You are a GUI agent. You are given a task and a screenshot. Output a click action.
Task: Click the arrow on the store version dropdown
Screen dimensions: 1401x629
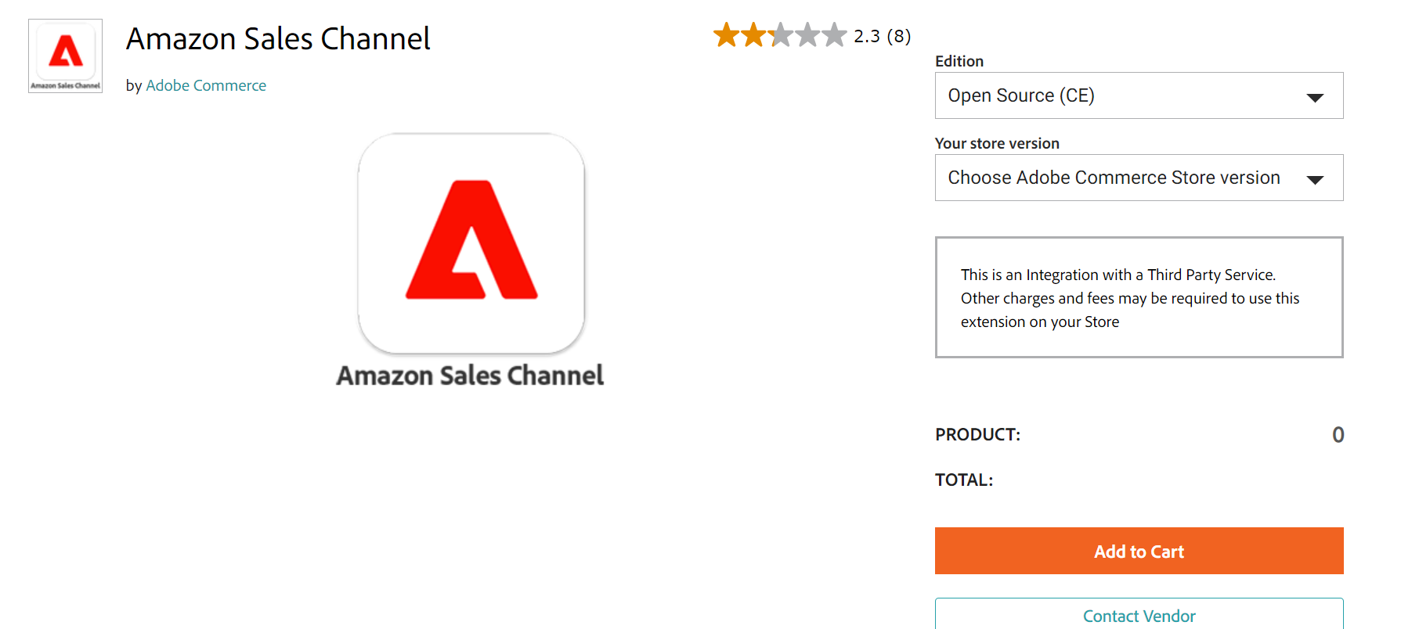[x=1315, y=179]
